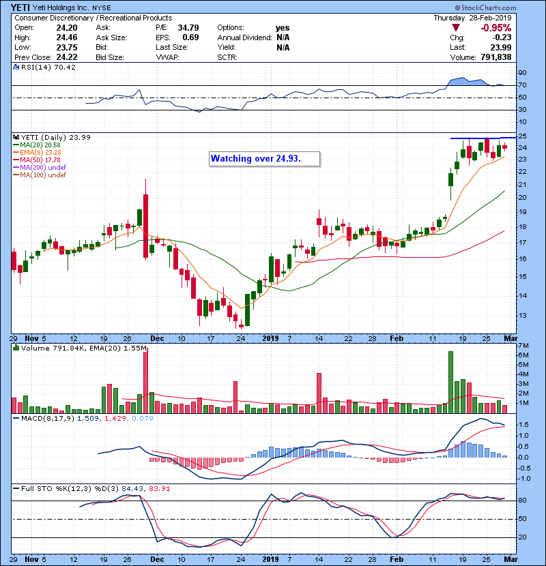Screen dimensions: 546x566
Task: Click the P/E value 34.79
Action: point(188,28)
